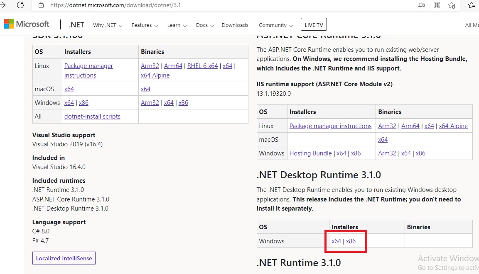The width and height of the screenshot is (479, 274).
Task: Download SDK Windows x86 binary
Action: pos(183,103)
